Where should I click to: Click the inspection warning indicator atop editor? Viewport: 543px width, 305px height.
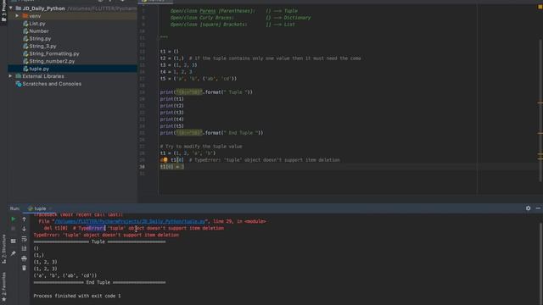click(540, 7)
